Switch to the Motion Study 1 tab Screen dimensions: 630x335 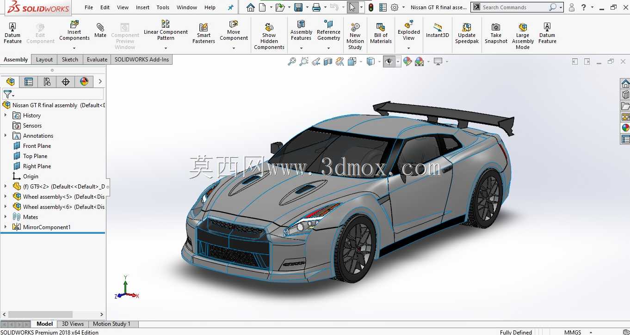point(111,324)
